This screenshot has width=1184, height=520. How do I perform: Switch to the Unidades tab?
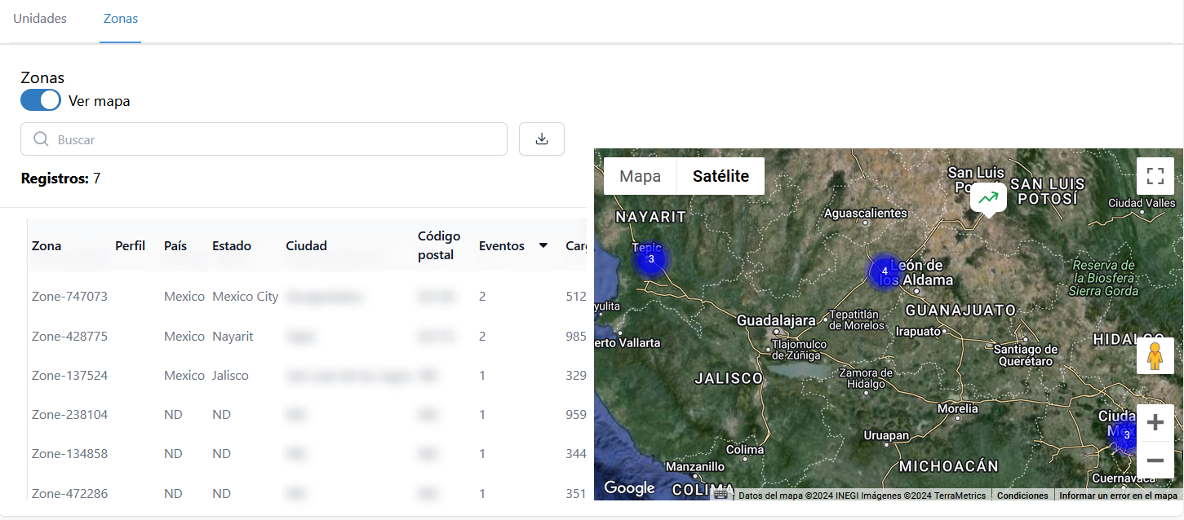pyautogui.click(x=40, y=19)
